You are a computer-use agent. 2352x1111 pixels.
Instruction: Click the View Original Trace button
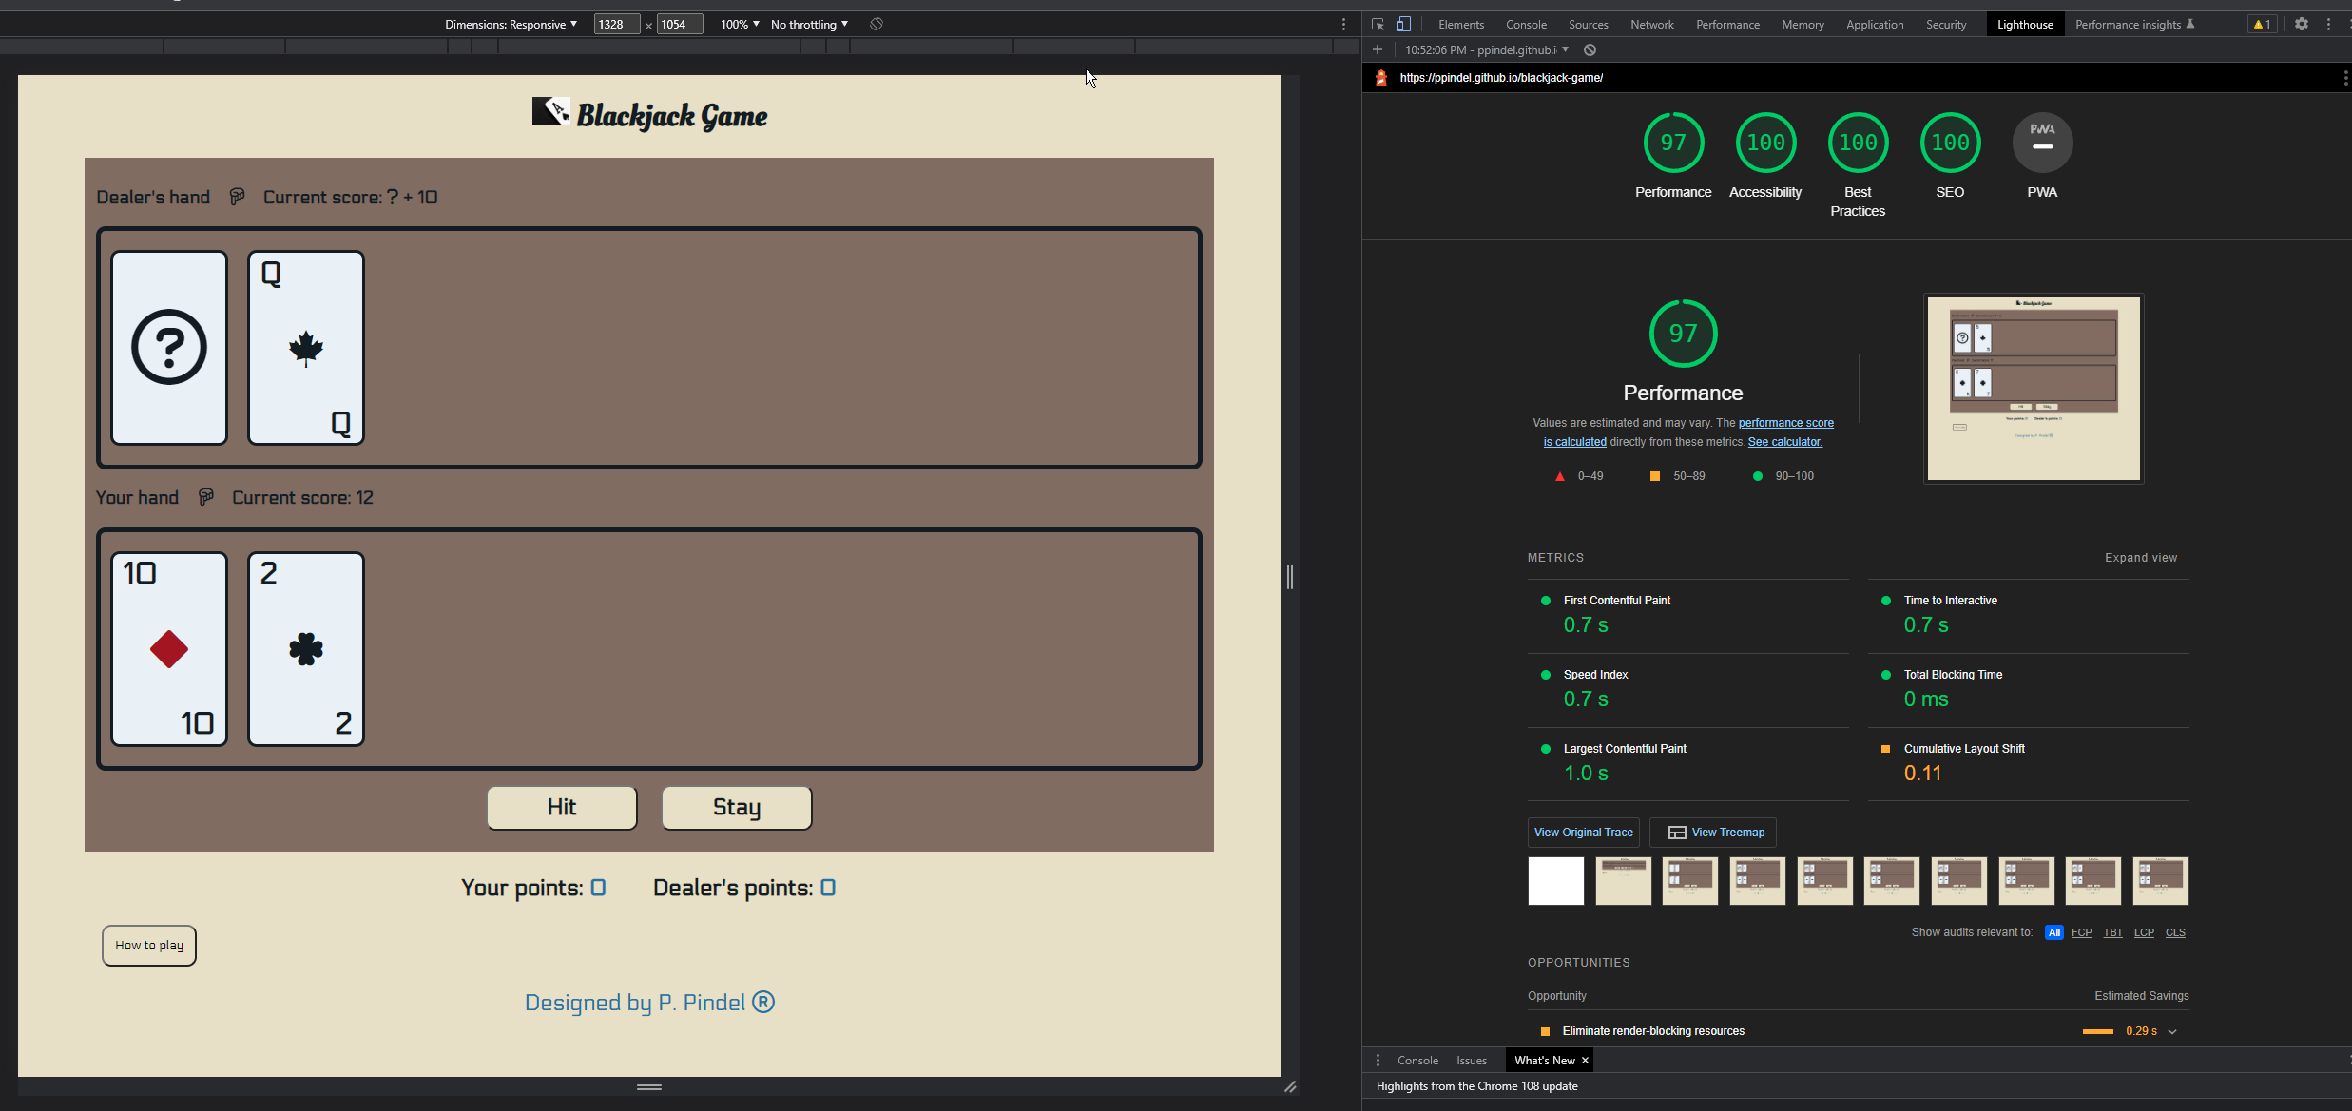[1583, 832]
